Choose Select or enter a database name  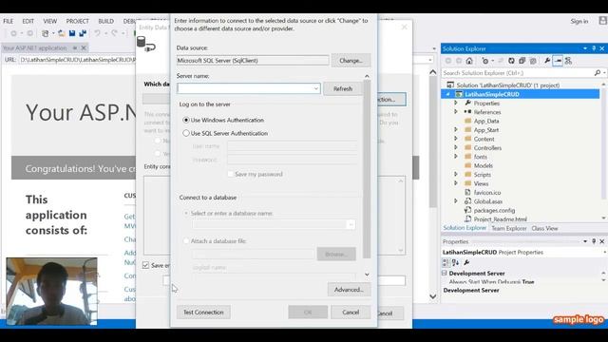click(186, 213)
